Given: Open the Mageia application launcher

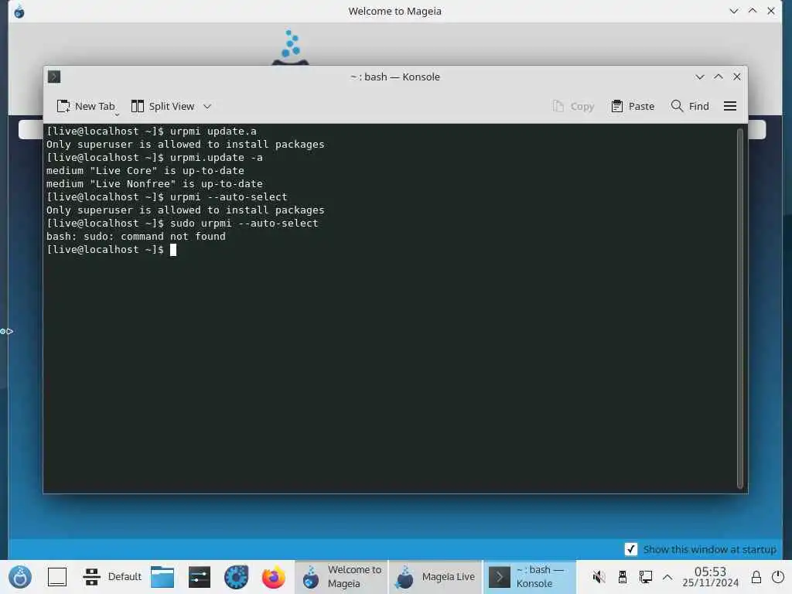Looking at the screenshot, I should [20, 577].
